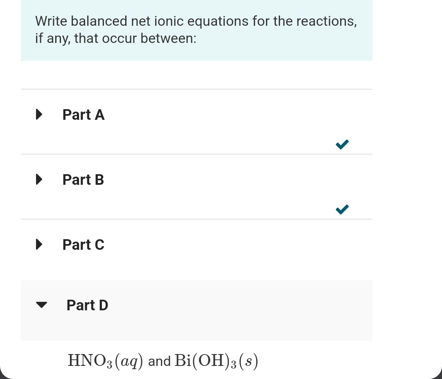The height and width of the screenshot is (379, 442).
Task: Select the disclosure triangle beside Part B
Action: pos(39,179)
